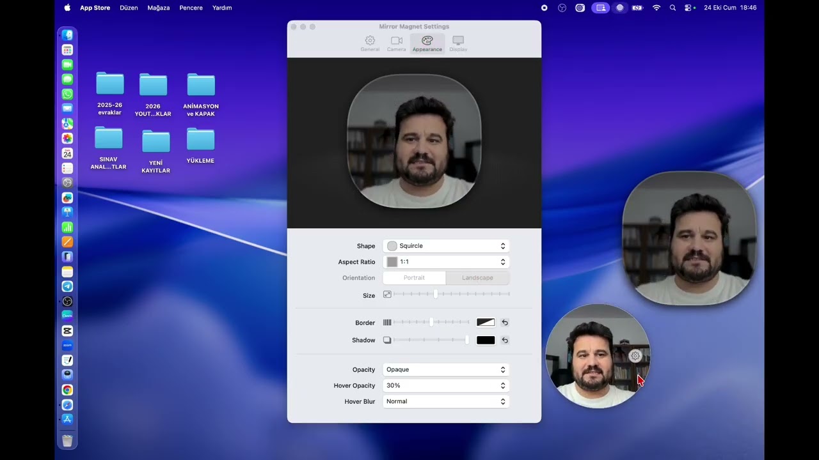819x460 pixels.
Task: Switch to the Camera settings tab
Action: pyautogui.click(x=396, y=43)
